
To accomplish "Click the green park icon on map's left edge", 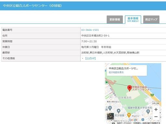I will coord(107,82).
